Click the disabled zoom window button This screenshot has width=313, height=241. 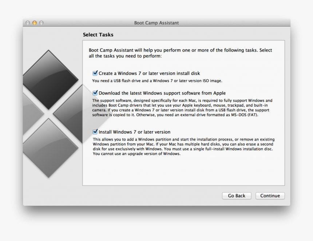pyautogui.click(x=41, y=23)
